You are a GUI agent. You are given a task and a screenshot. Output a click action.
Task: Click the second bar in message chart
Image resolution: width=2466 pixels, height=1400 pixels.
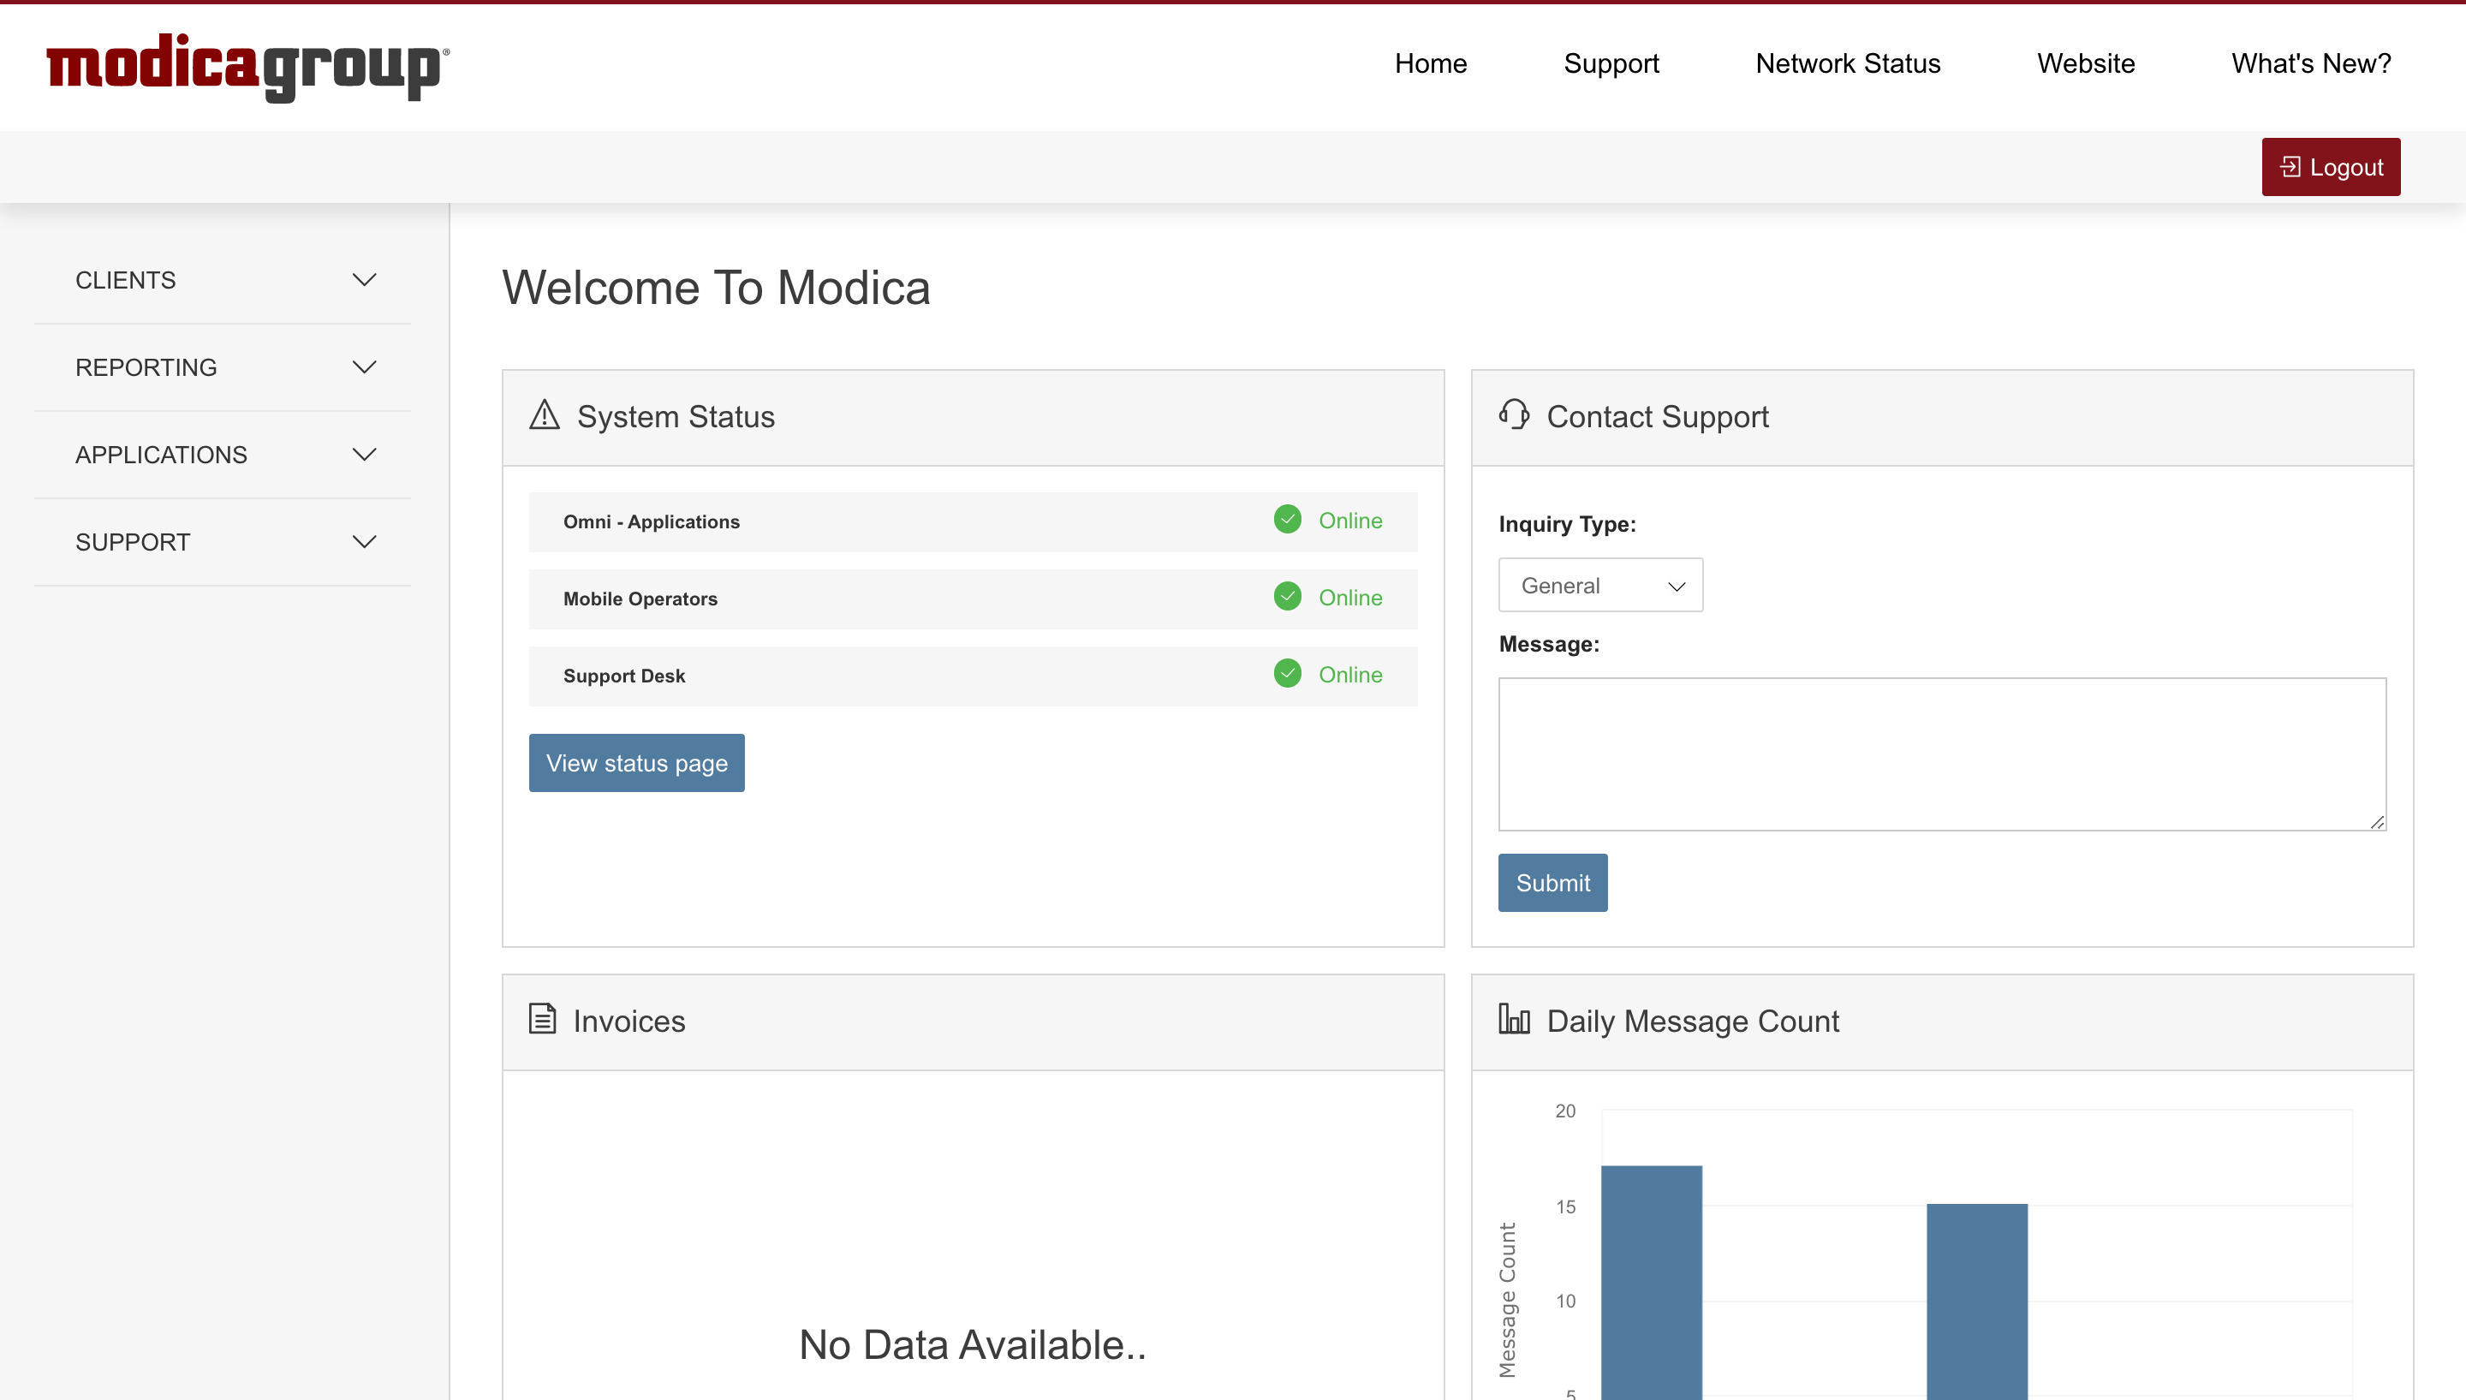coord(1976,1301)
